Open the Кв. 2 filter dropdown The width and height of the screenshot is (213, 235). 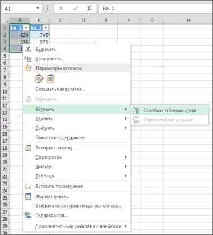[x=46, y=28]
